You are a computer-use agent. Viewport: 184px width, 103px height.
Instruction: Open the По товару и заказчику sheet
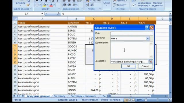(83, 96)
